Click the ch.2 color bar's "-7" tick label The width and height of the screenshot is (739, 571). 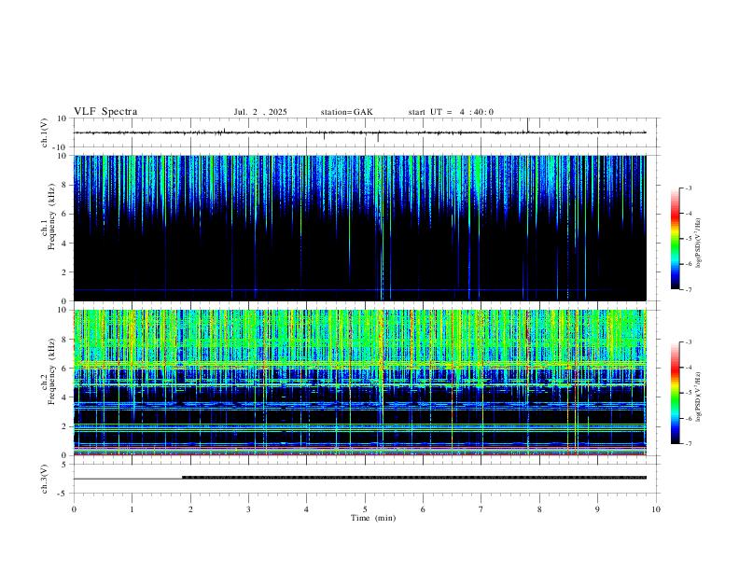[x=689, y=444]
